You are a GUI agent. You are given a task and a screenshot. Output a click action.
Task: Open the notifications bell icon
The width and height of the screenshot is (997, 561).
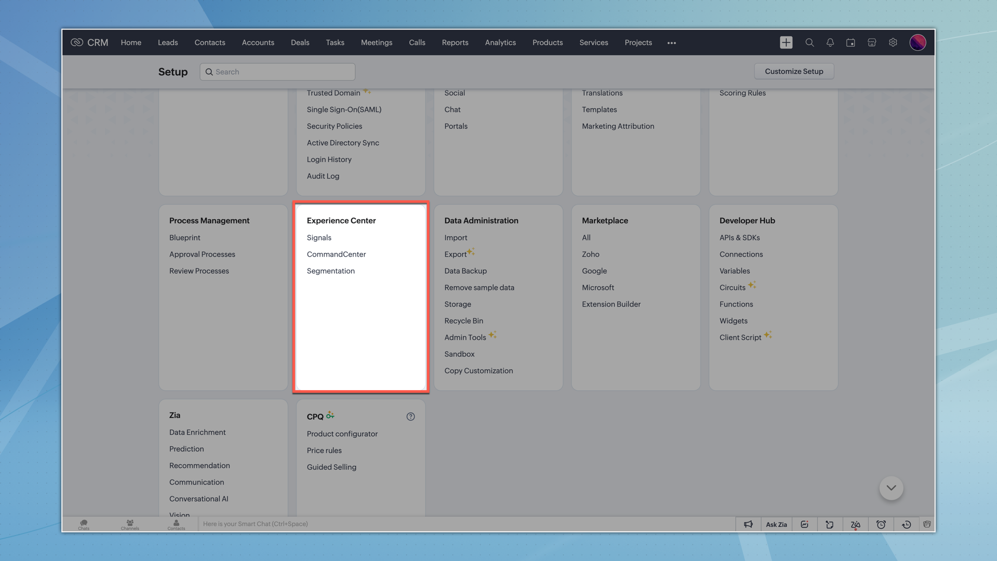830,43
